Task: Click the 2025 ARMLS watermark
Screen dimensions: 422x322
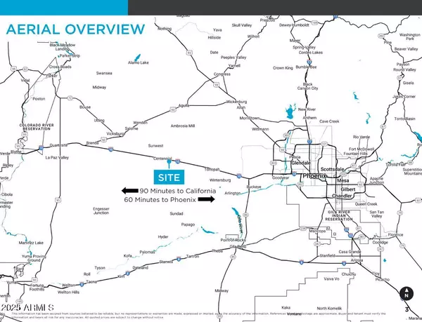Action: point(28,308)
